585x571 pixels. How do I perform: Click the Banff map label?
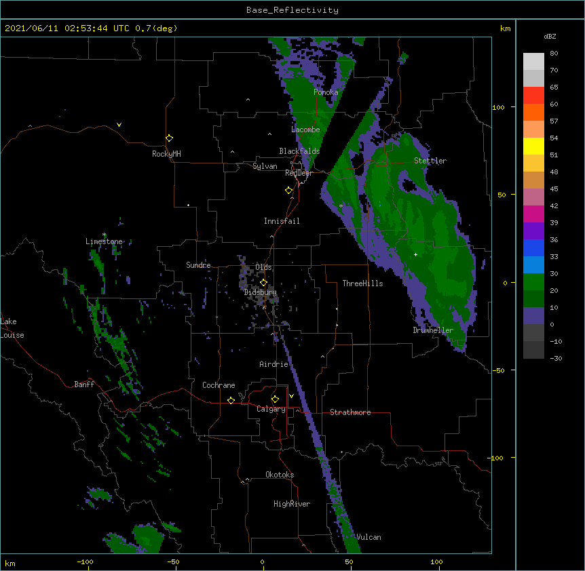click(x=84, y=385)
